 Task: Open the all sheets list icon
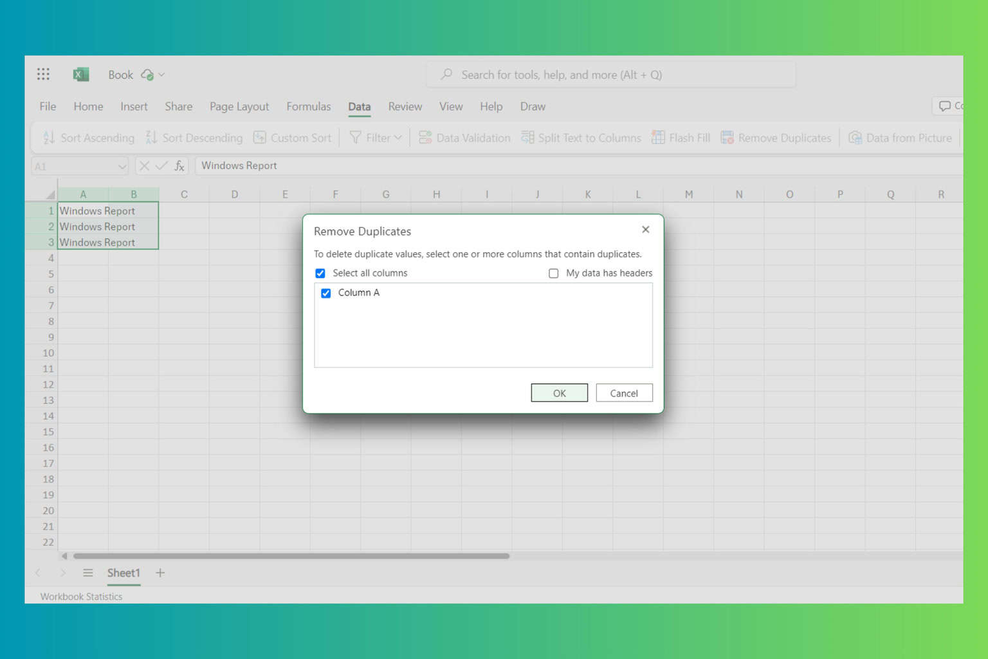[x=88, y=573]
